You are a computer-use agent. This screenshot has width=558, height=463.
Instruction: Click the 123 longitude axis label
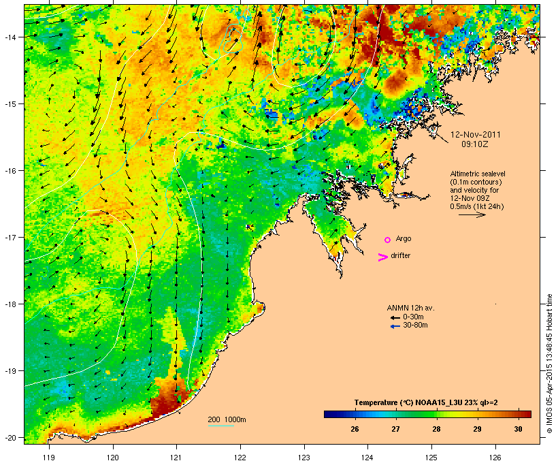pos(304,458)
